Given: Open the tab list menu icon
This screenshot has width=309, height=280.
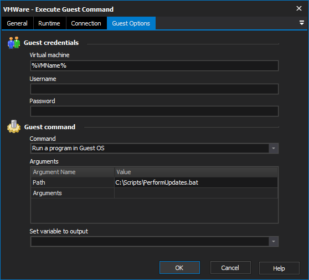Looking at the screenshot, I should coord(301,23).
